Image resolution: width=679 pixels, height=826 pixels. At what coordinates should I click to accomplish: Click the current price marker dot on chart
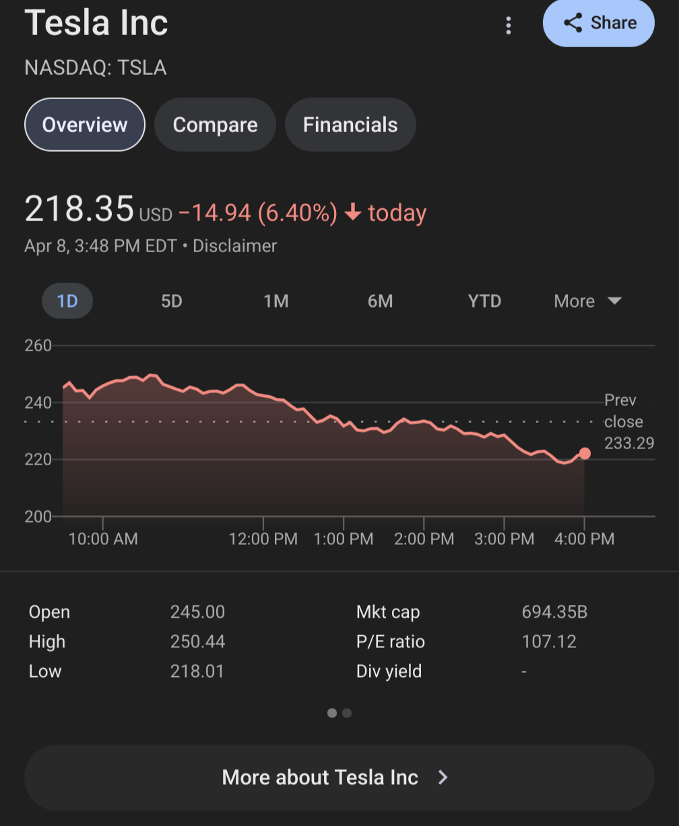[x=585, y=453]
